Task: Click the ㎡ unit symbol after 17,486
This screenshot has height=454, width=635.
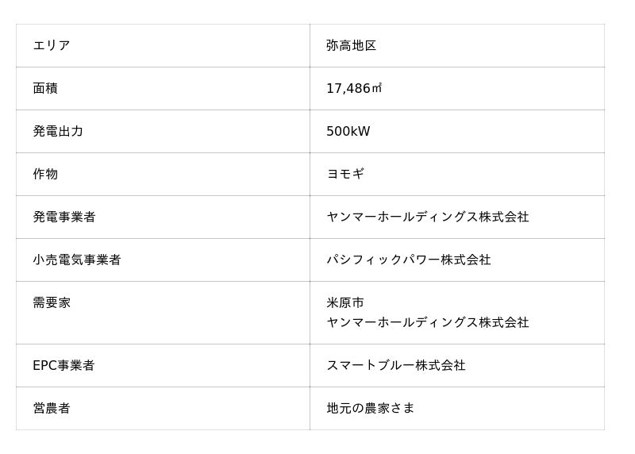Action: pyautogui.click(x=377, y=89)
